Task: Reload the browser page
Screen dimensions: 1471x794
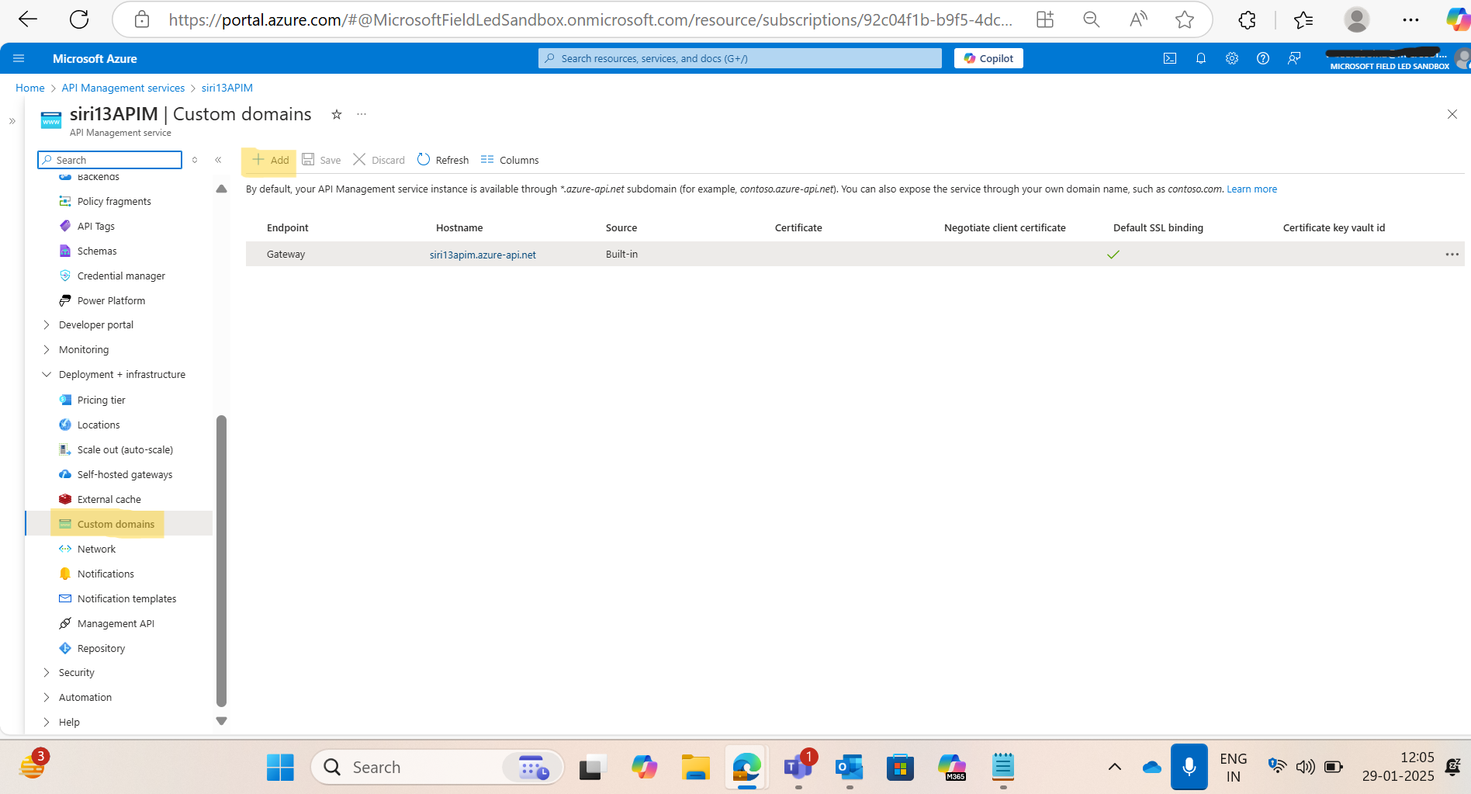Action: (x=79, y=19)
